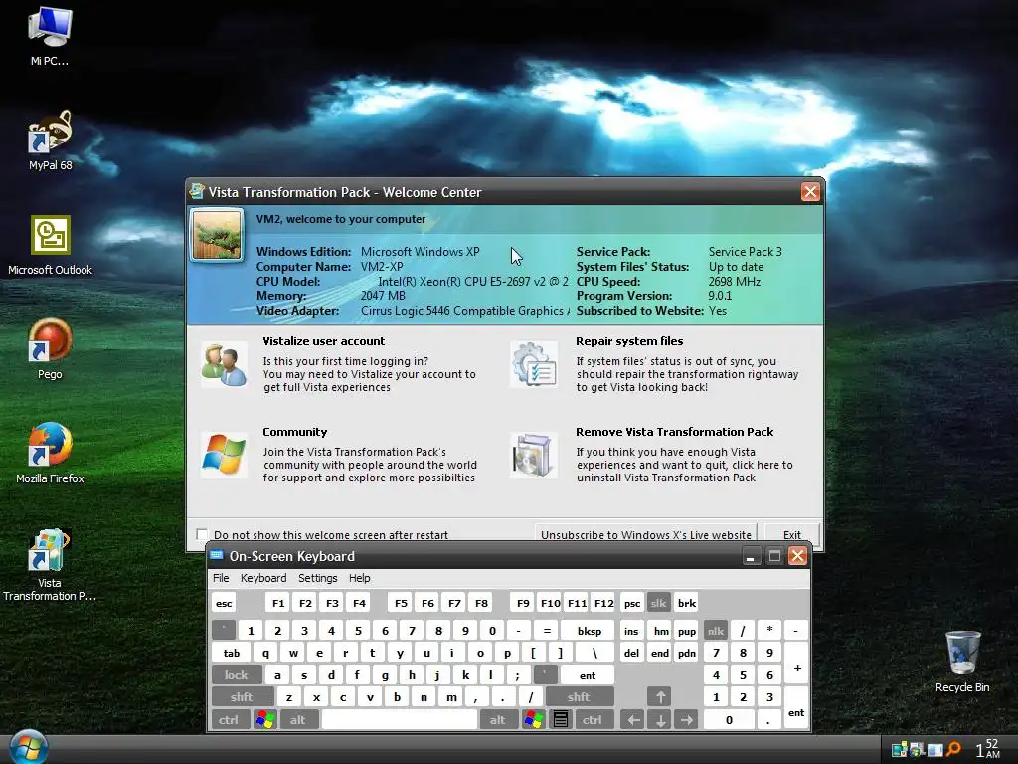Viewport: 1018px width, 764px height.
Task: Toggle the left alt key
Action: pyautogui.click(x=298, y=720)
